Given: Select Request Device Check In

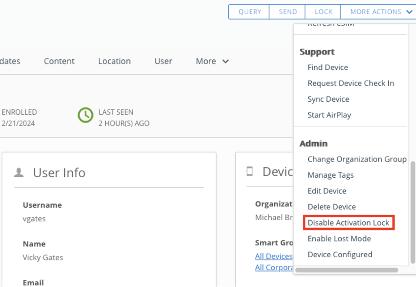Looking at the screenshot, I should pos(351,83).
